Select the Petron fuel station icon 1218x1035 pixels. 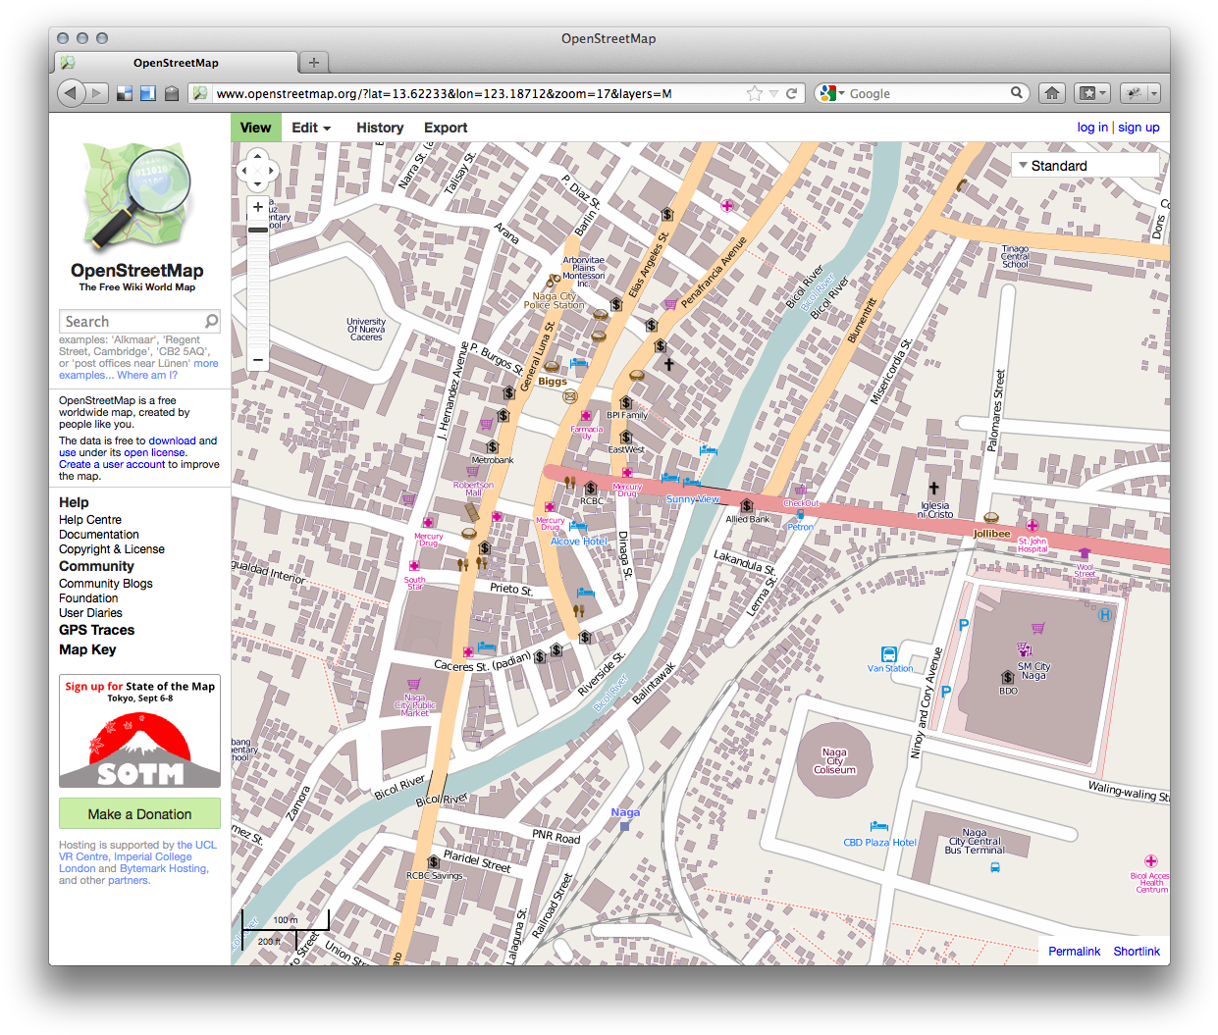point(800,514)
